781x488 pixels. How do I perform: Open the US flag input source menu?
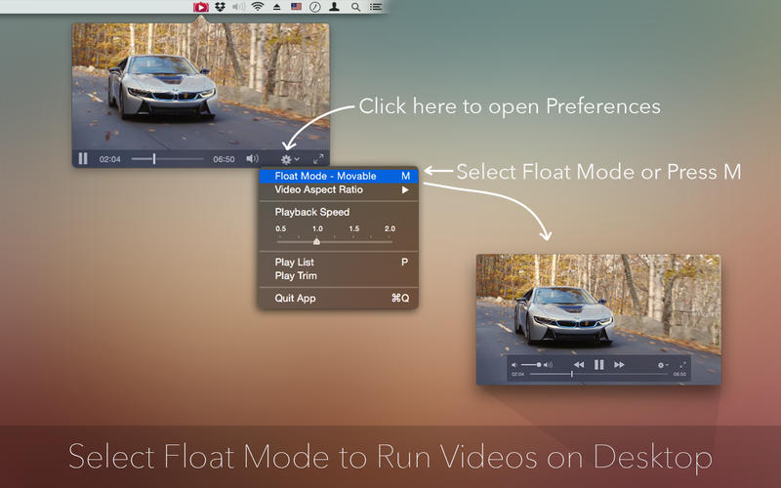[x=297, y=7]
